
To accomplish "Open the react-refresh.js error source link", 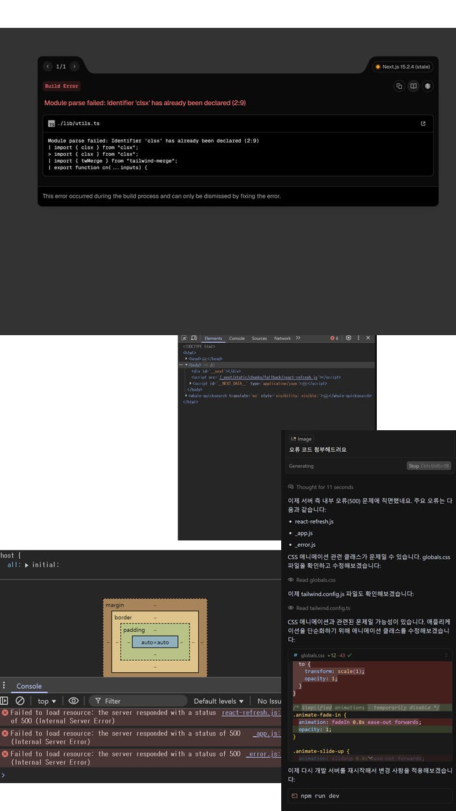I will pyautogui.click(x=251, y=713).
